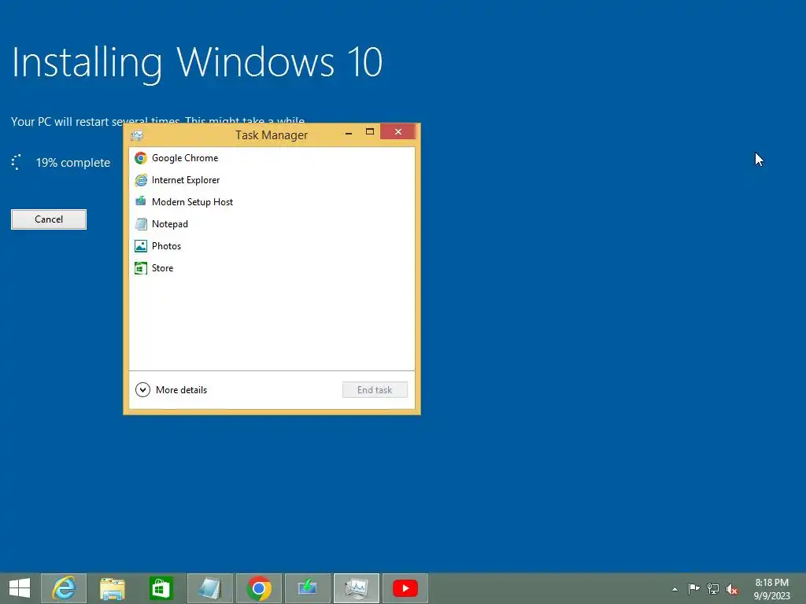Viewport: 806px width, 604px height.
Task: Open Internet Explorer from the taskbar
Action: tap(64, 588)
